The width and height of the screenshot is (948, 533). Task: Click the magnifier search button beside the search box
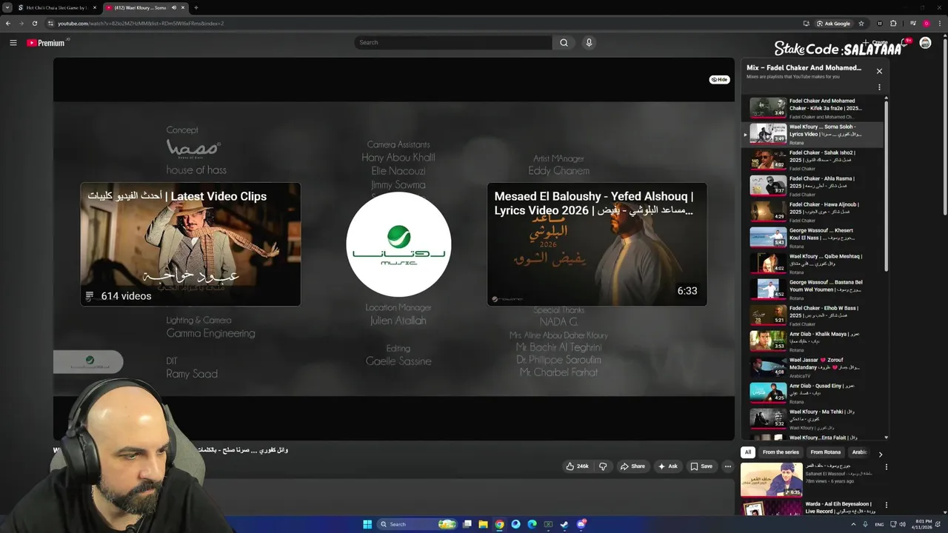[564, 43]
